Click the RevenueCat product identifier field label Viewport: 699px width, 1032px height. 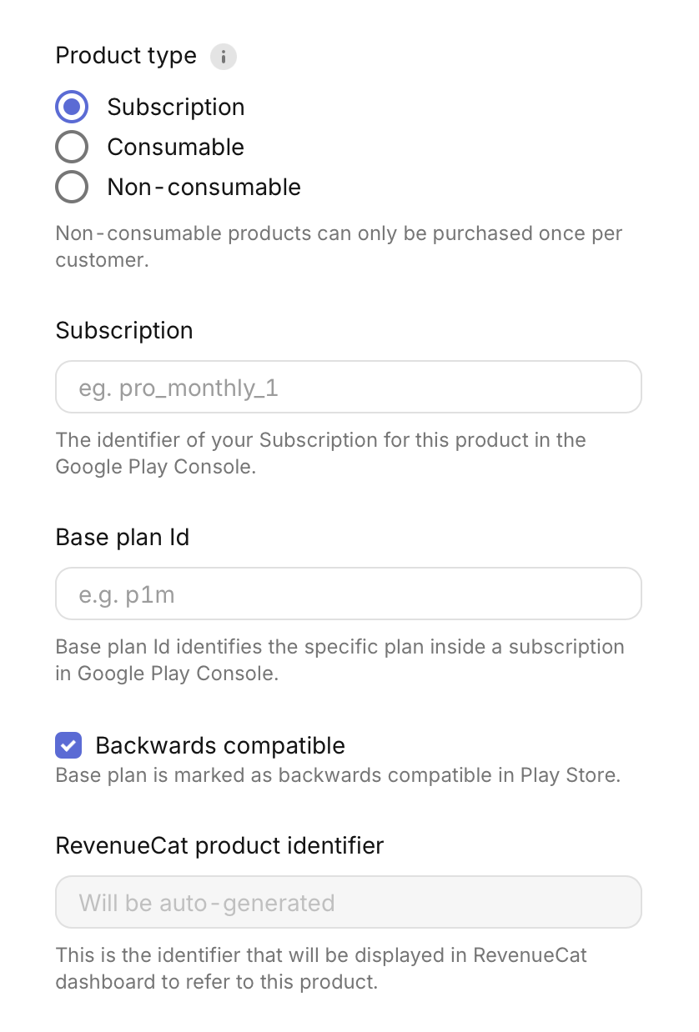[219, 845]
